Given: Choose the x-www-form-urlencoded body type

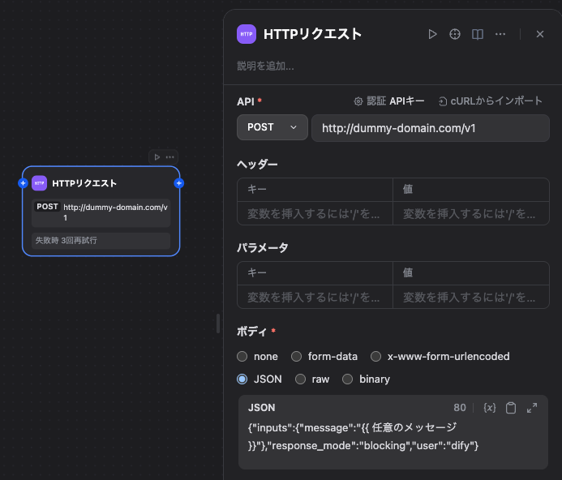Looking at the screenshot, I should 375,356.
